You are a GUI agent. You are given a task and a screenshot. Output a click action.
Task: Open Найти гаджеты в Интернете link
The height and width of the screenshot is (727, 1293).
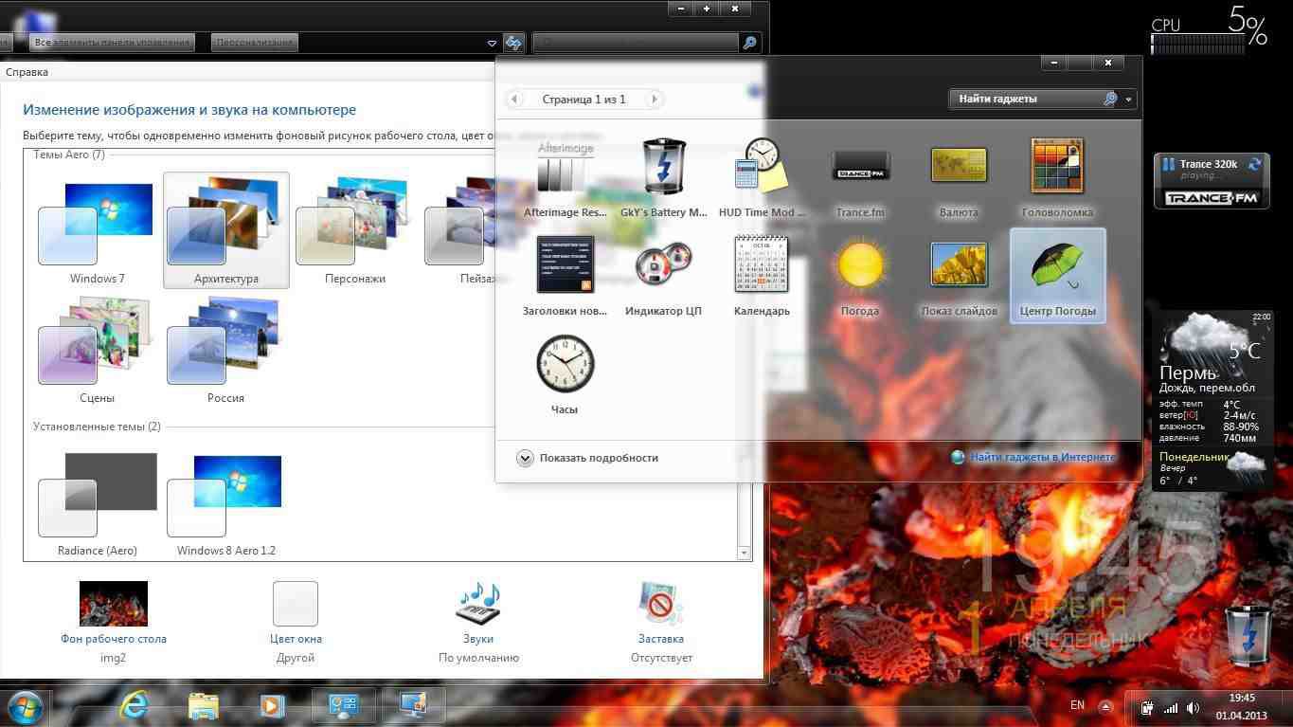click(x=1043, y=457)
